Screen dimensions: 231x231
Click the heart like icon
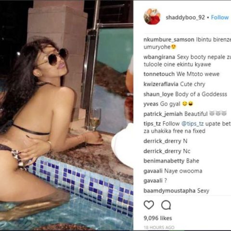pos(149,205)
